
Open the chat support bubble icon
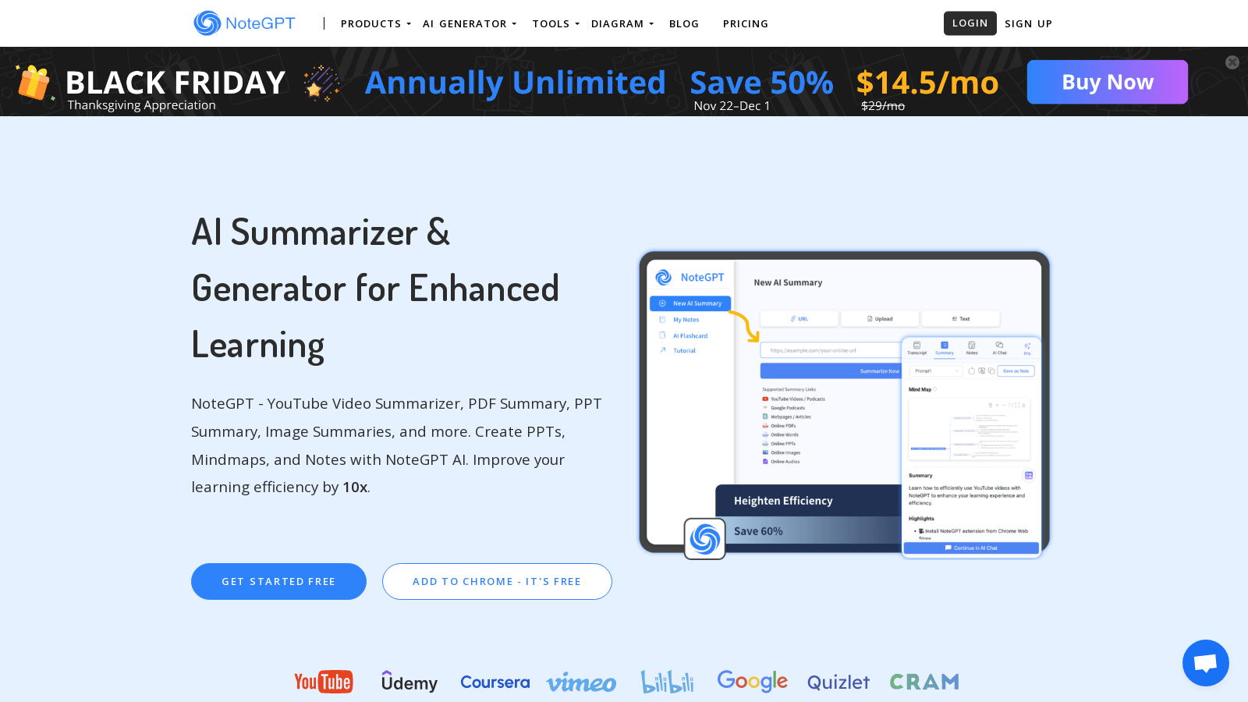[x=1205, y=663]
